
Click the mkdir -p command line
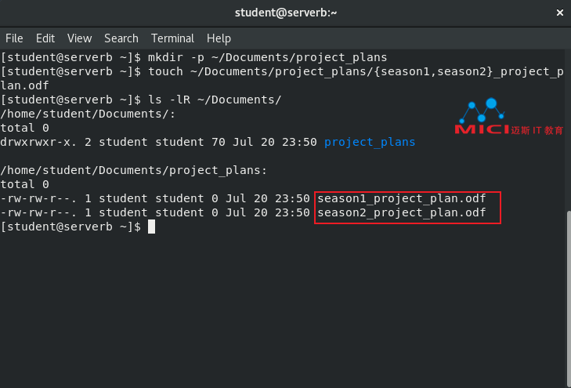[x=193, y=57]
